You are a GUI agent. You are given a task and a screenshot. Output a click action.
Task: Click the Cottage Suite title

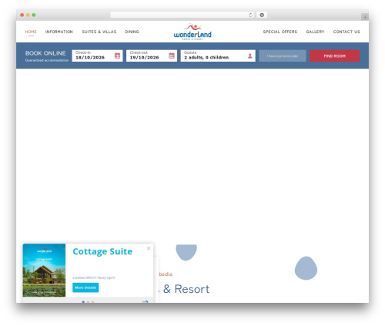click(x=102, y=251)
